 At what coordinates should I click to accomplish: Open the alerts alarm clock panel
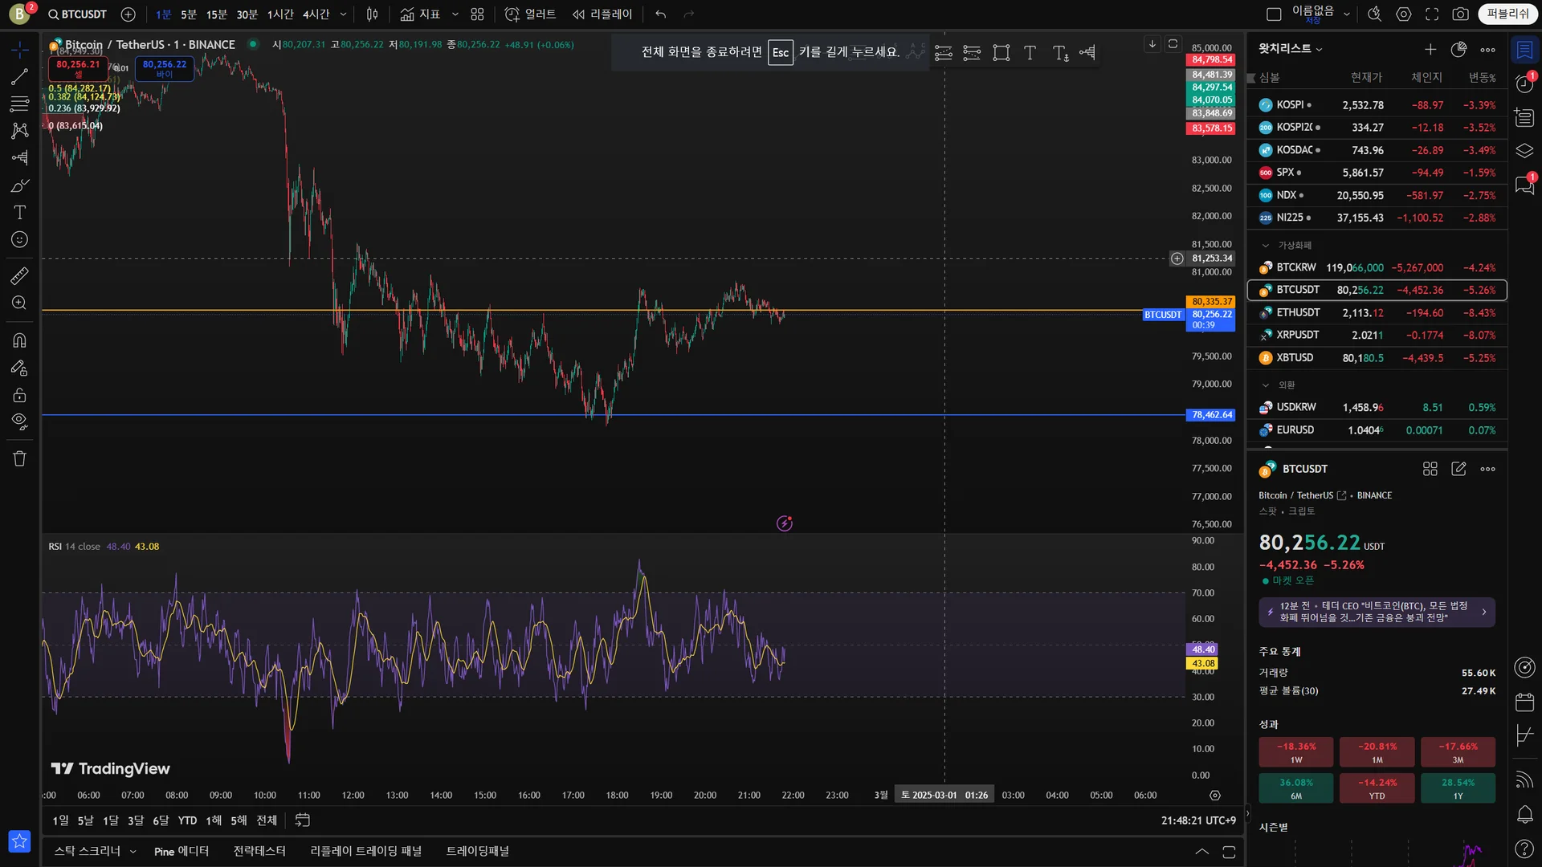point(1524,83)
